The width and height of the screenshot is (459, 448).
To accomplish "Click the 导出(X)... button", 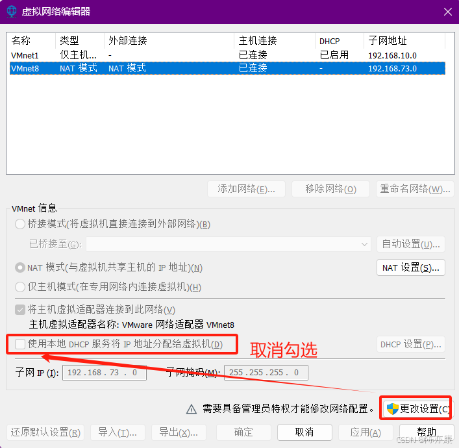I will (x=179, y=432).
